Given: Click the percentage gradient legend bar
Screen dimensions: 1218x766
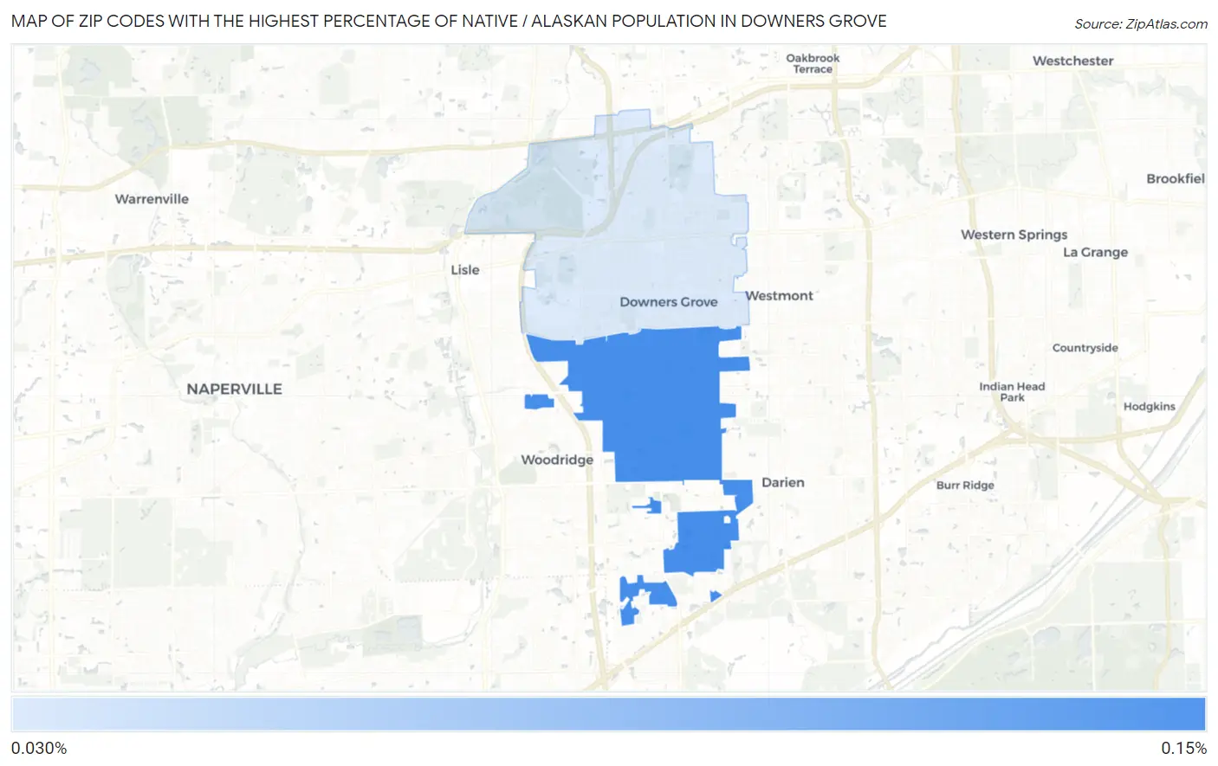Looking at the screenshot, I should tap(608, 715).
